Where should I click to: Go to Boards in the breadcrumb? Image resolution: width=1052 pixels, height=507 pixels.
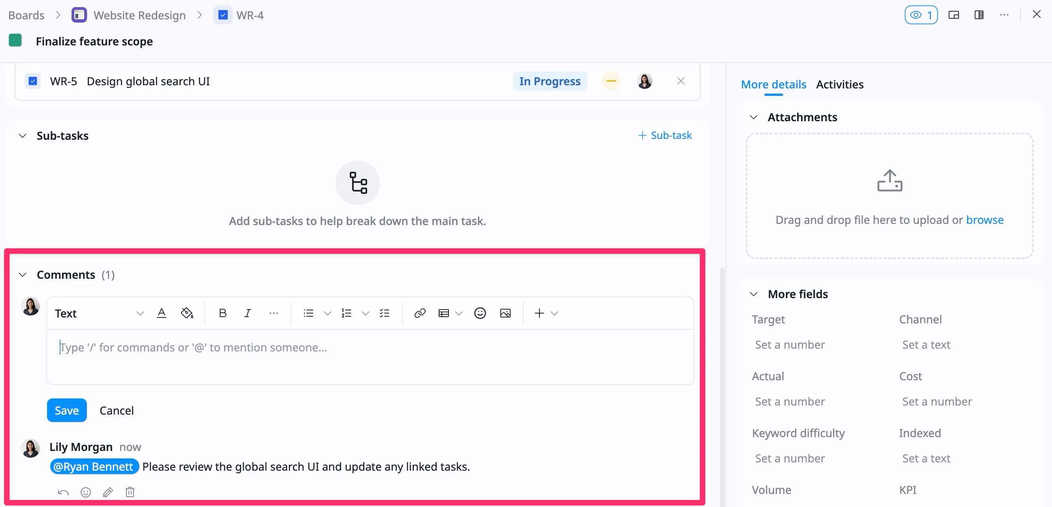click(26, 15)
